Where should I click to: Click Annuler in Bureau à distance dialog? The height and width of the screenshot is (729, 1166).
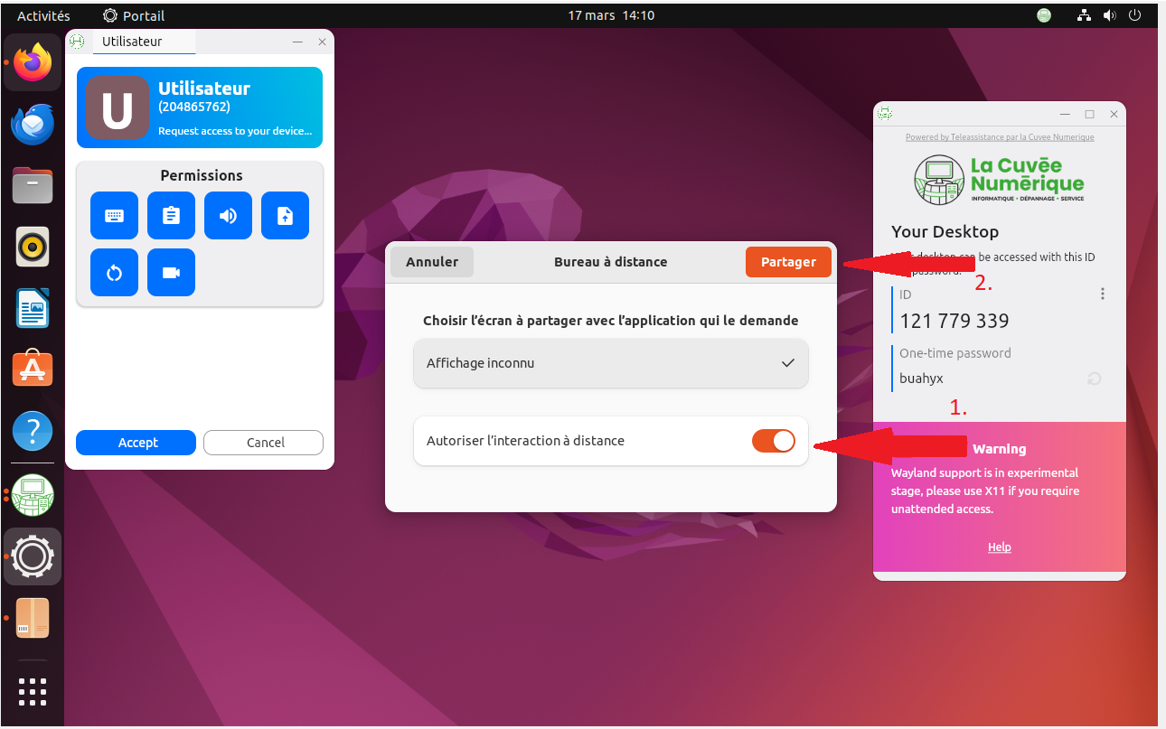click(x=432, y=262)
